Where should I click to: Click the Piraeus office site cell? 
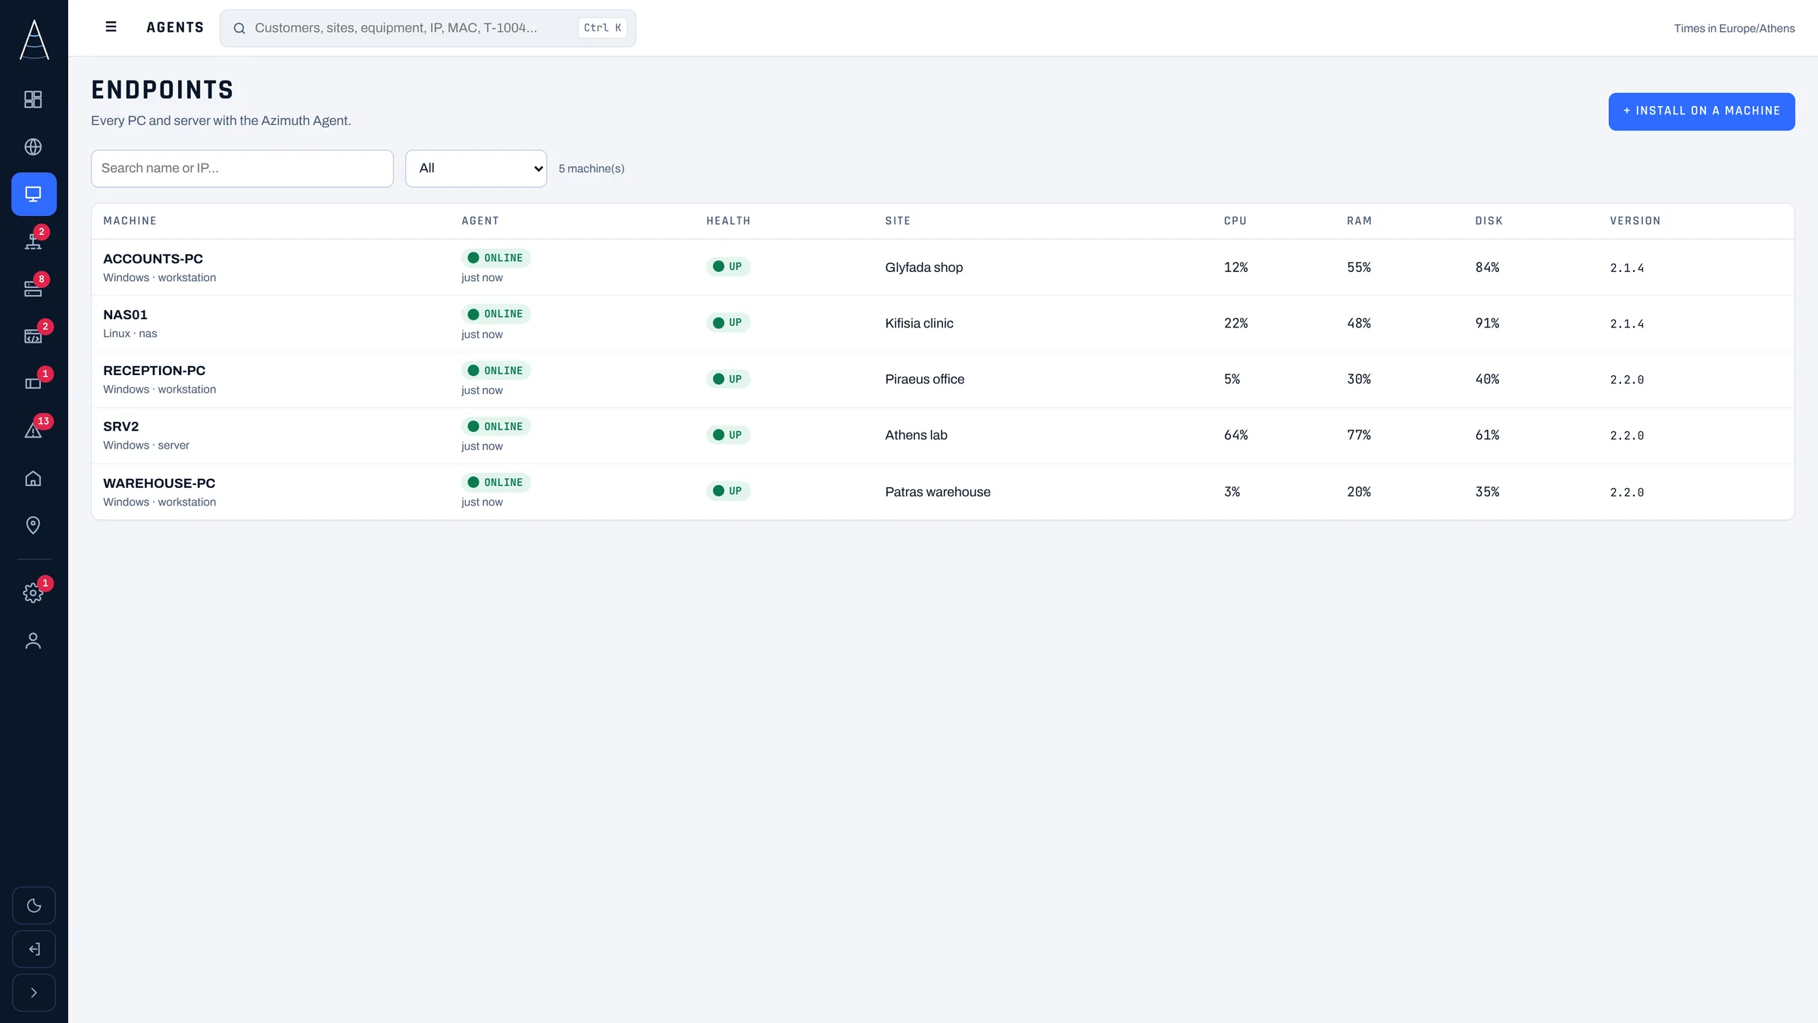[x=924, y=380]
